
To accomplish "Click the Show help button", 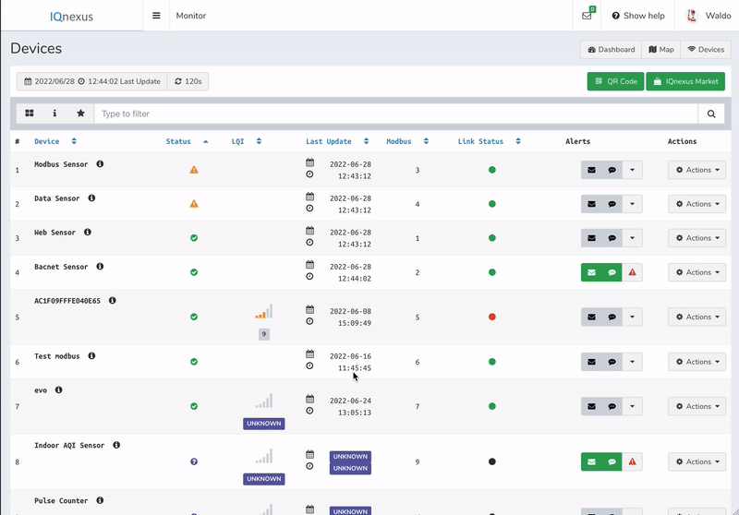I will tap(638, 16).
